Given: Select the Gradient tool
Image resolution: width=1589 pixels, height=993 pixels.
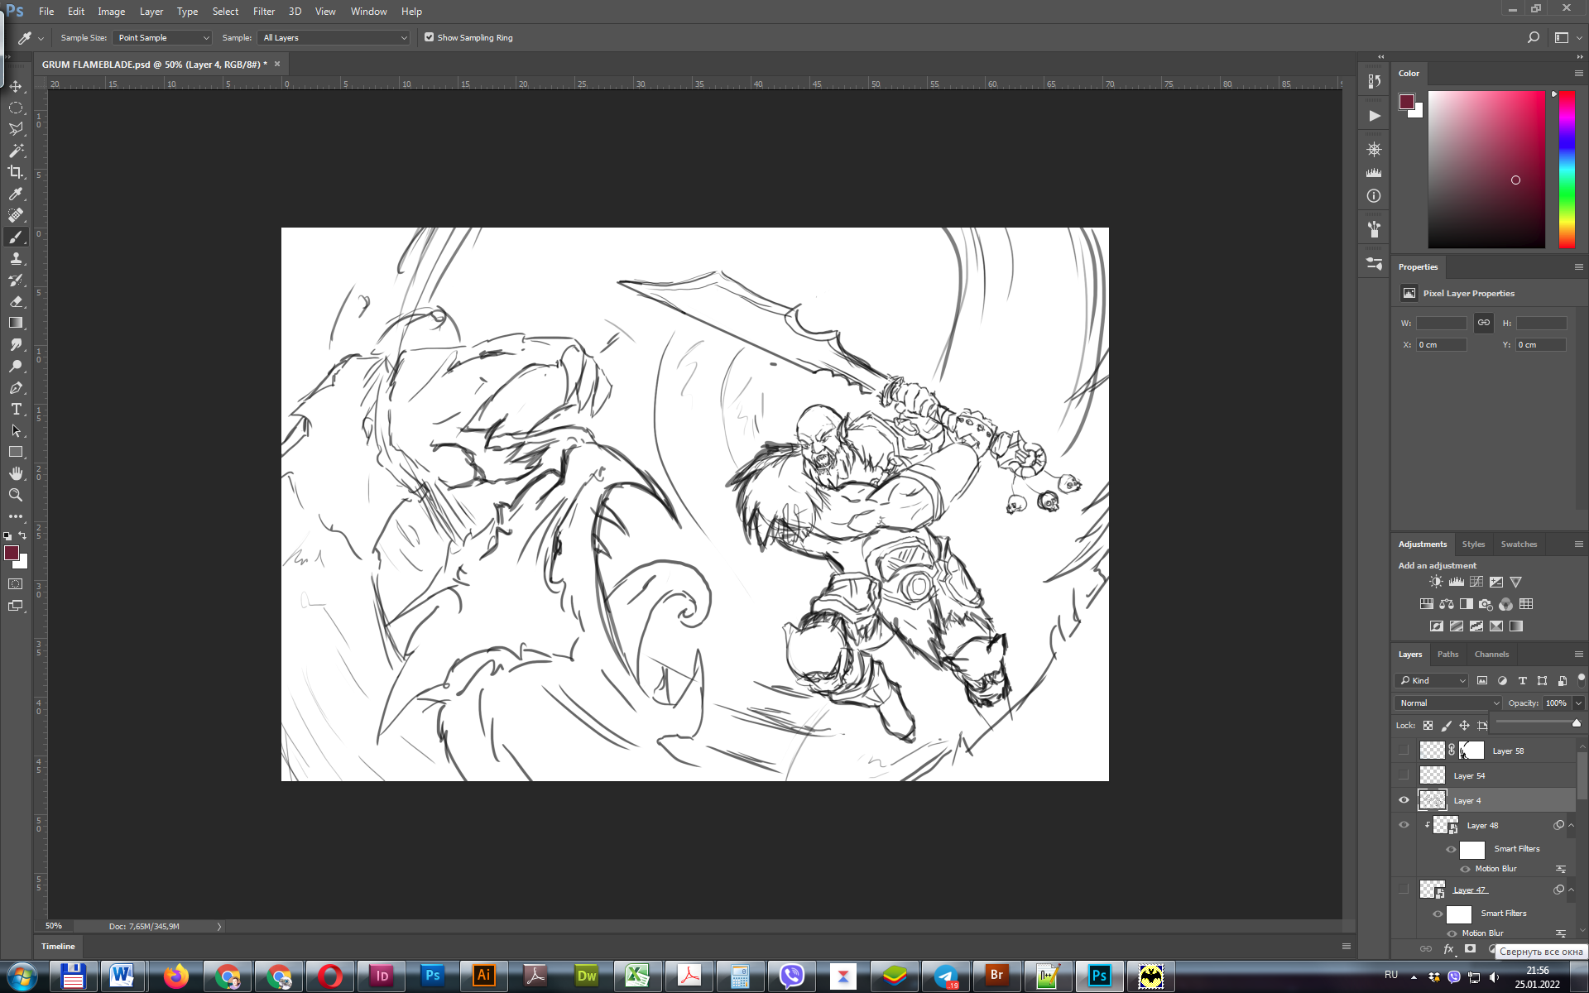Looking at the screenshot, I should pos(16,323).
